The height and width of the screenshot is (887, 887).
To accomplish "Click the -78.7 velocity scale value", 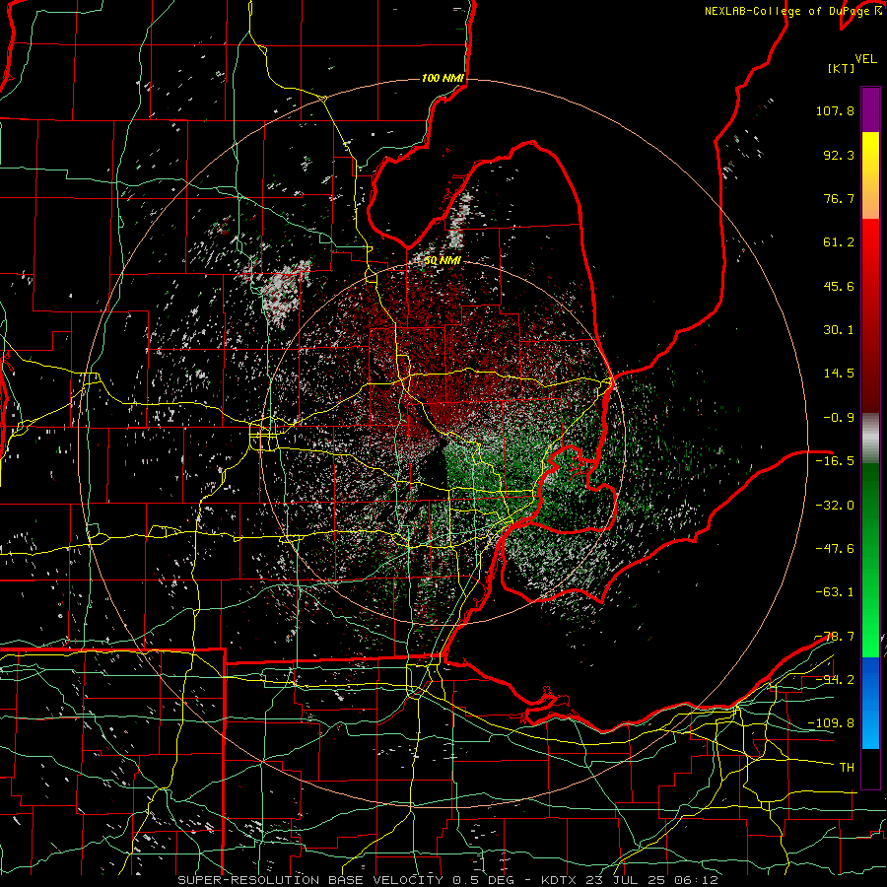I will (835, 637).
